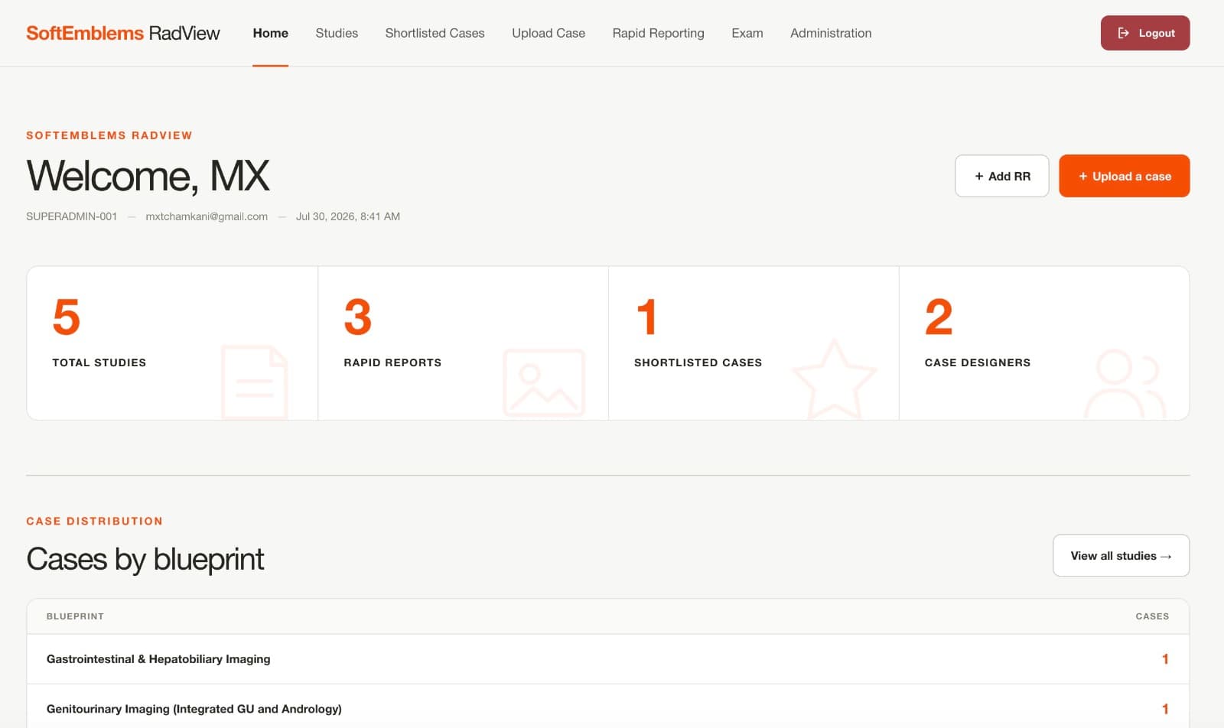Open the Upload Case nav item
The image size is (1224, 728).
549,33
